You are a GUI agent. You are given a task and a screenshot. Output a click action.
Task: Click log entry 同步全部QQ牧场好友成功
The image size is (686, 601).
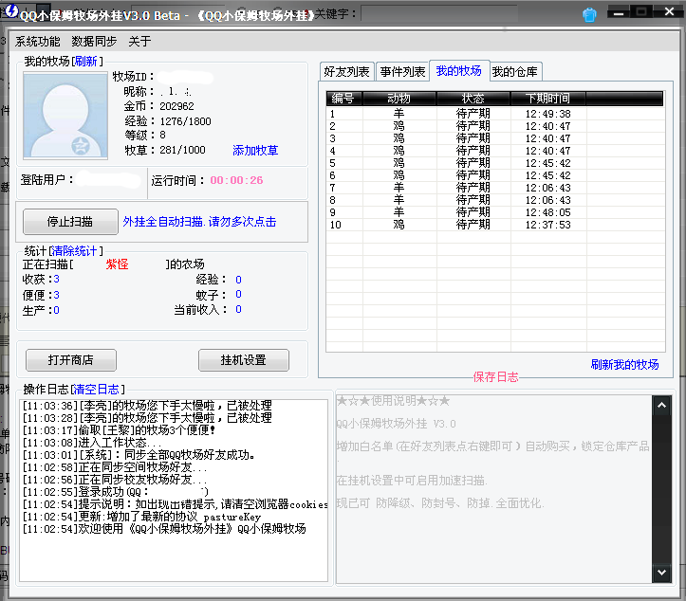click(x=139, y=455)
